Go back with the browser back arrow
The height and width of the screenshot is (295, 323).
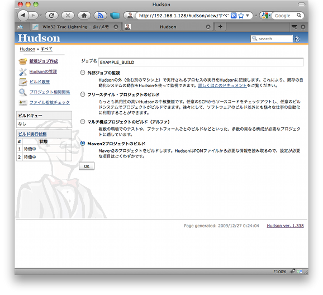click(23, 16)
